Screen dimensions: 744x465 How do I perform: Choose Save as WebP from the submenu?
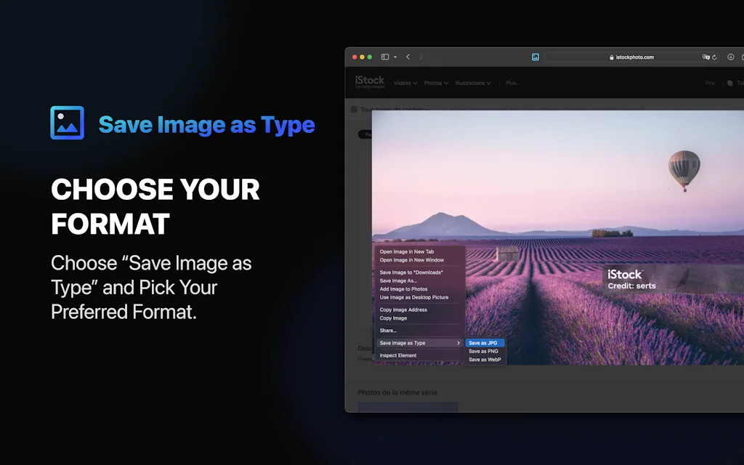485,360
